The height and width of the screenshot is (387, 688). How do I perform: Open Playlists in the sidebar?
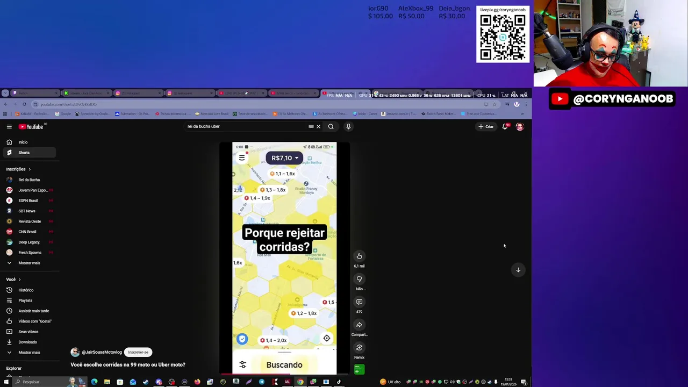30,300
